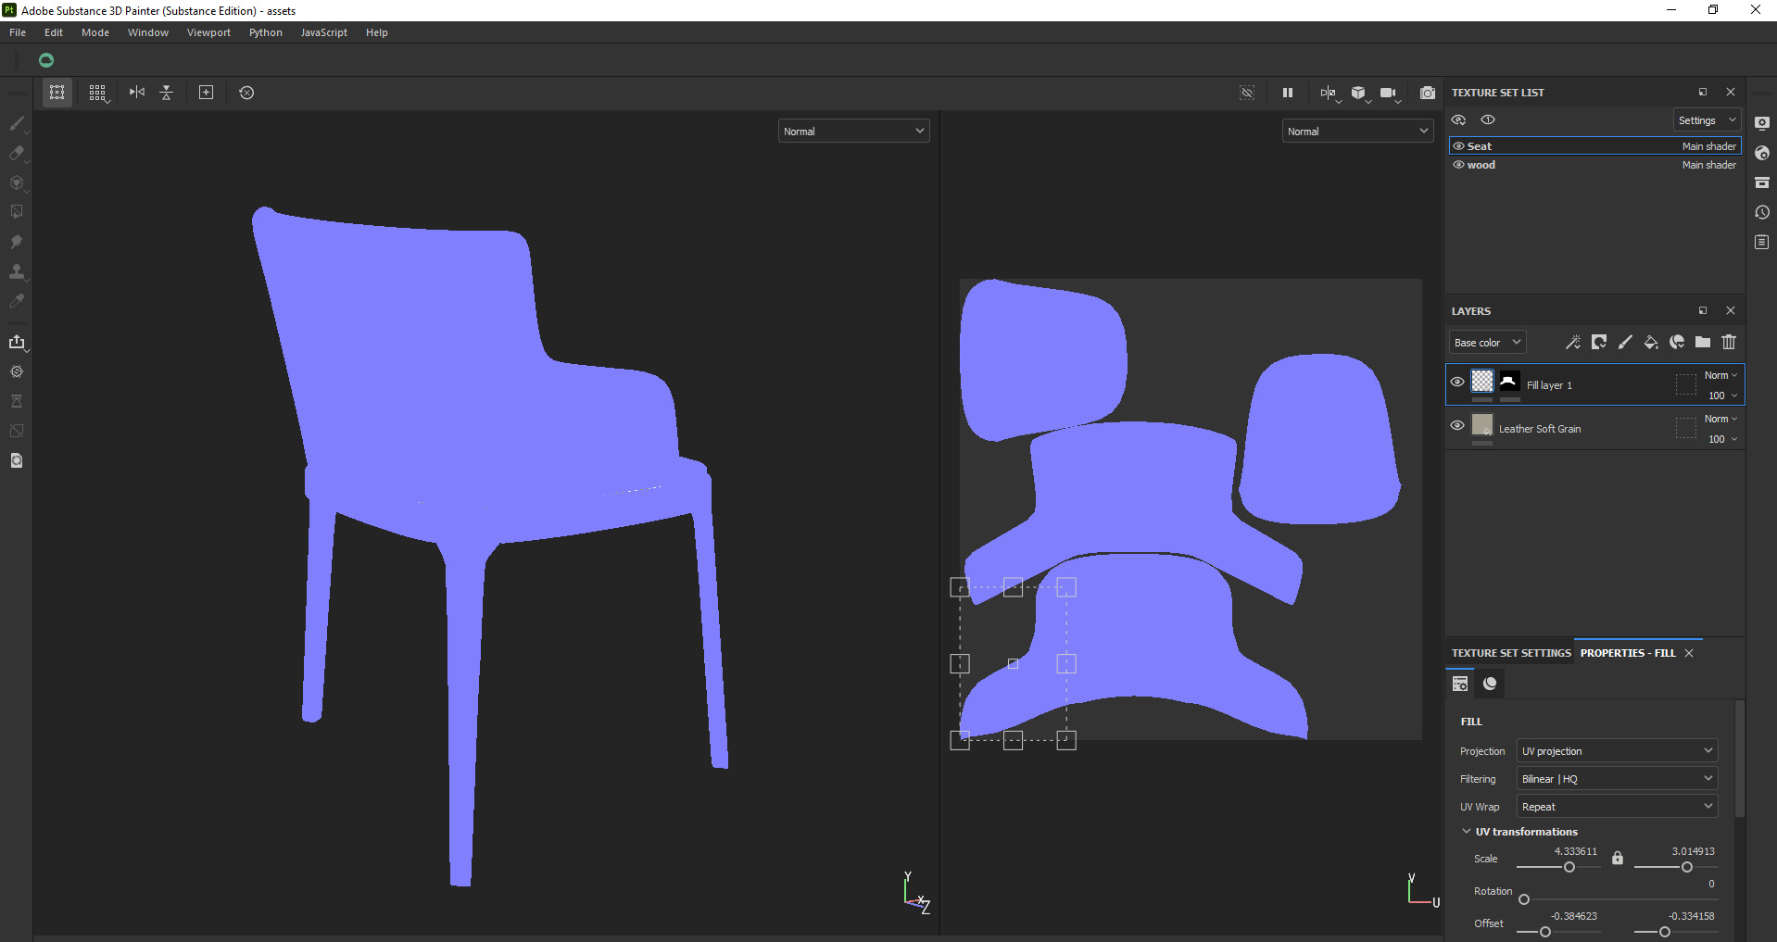Image resolution: width=1777 pixels, height=942 pixels.
Task: Select the Polygon fill tool
Action: coord(17,212)
